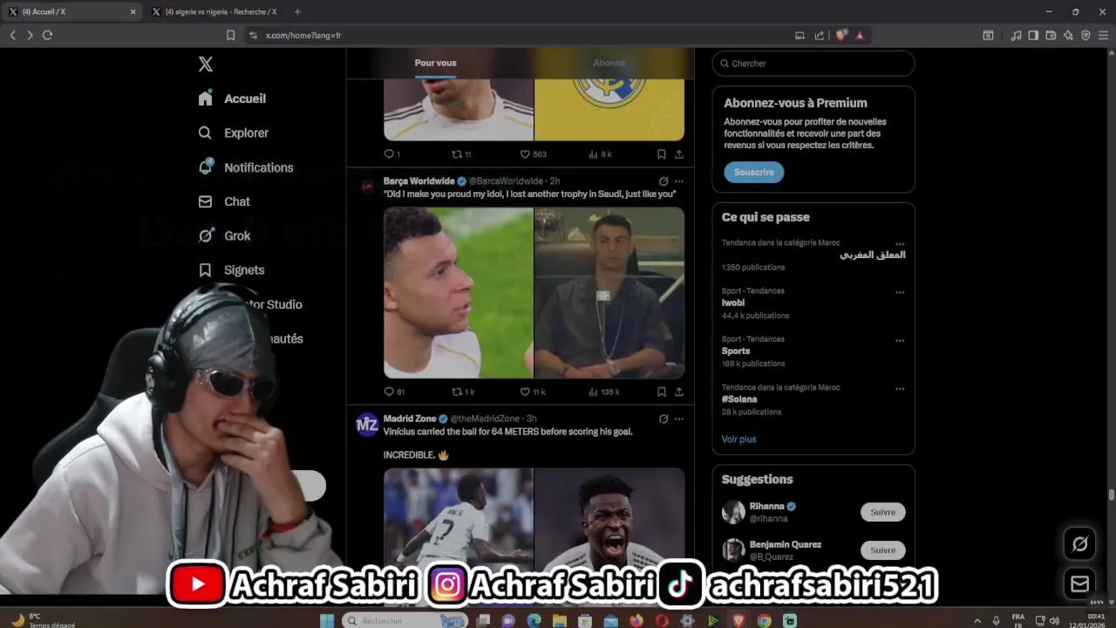Open more menu on the Barça Worldwide post
Image resolution: width=1116 pixels, height=628 pixels.
679,181
